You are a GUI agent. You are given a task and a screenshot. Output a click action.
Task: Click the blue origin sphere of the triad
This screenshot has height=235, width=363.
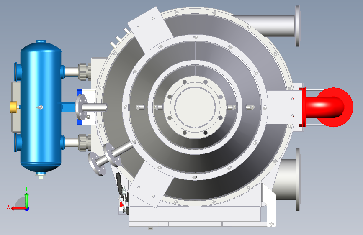pyautogui.click(x=27, y=209)
